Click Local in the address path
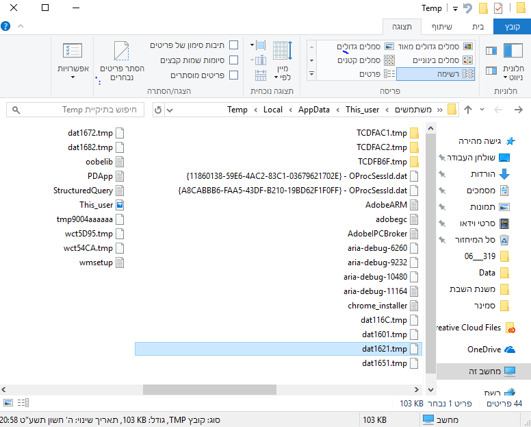531x427 pixels. pos(272,110)
